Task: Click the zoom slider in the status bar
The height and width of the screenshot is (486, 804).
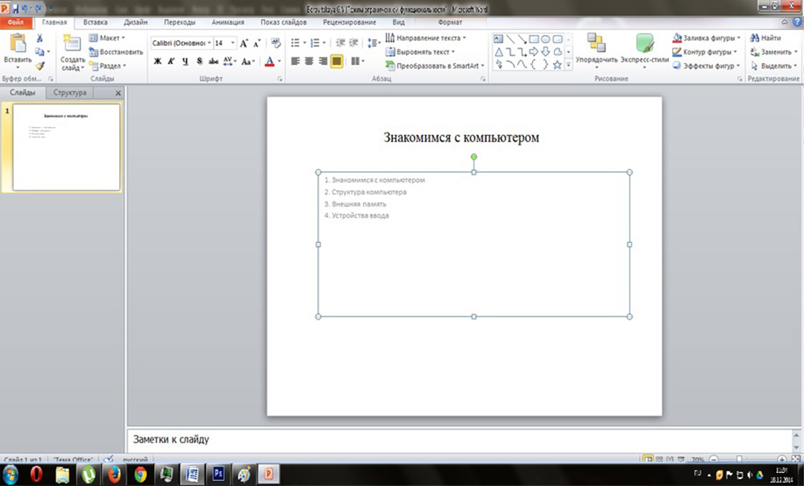Action: tap(739, 459)
